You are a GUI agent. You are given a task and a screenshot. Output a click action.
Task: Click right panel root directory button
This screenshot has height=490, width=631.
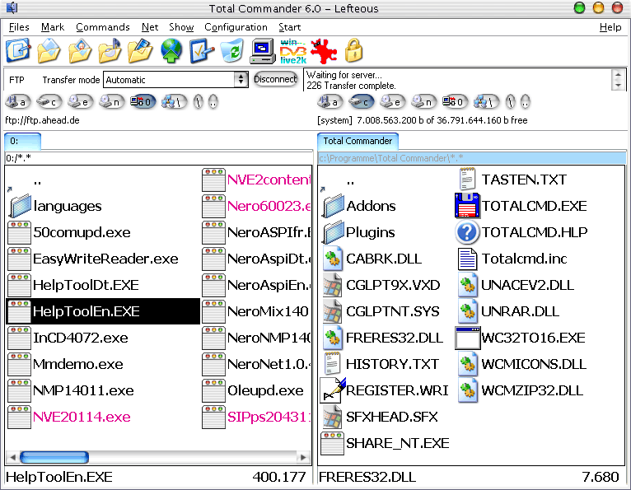(x=510, y=102)
